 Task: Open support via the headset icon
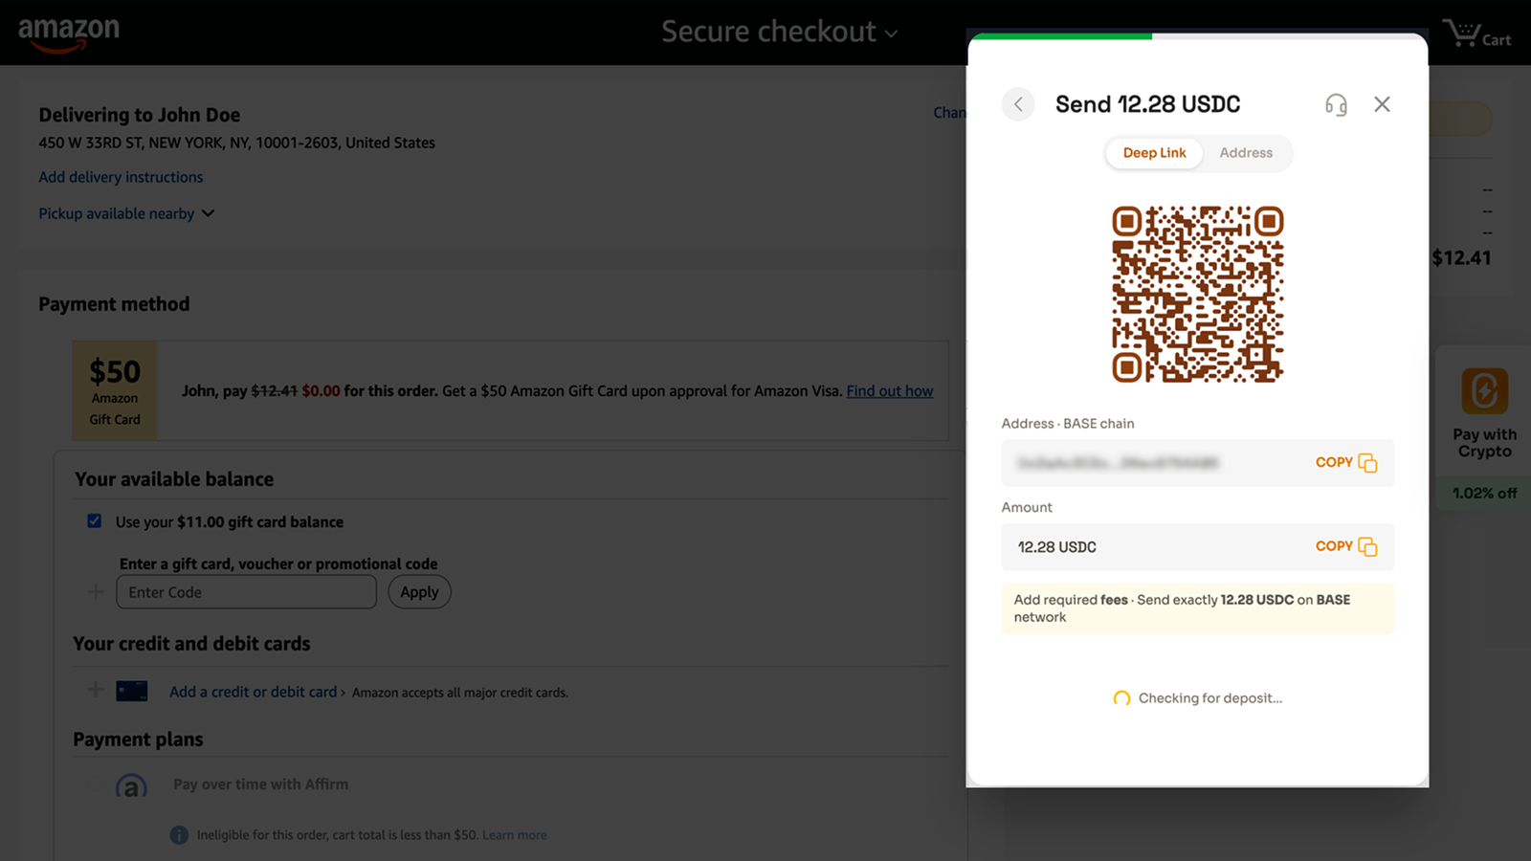point(1336,104)
